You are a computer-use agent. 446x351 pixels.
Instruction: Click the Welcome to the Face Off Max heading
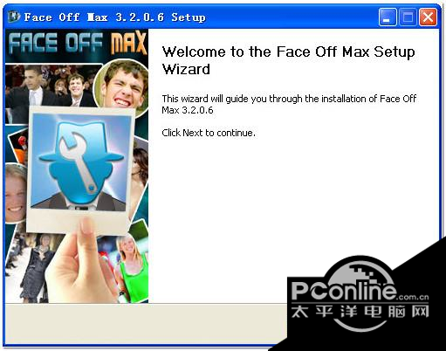[x=288, y=60]
